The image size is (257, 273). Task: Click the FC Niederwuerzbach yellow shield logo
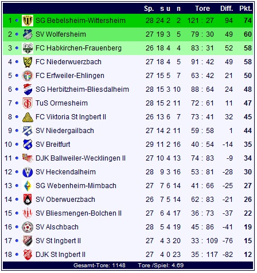[x=28, y=62]
